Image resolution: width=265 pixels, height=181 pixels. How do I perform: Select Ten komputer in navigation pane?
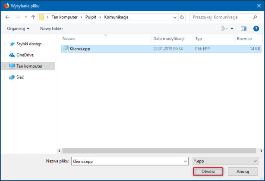click(29, 66)
